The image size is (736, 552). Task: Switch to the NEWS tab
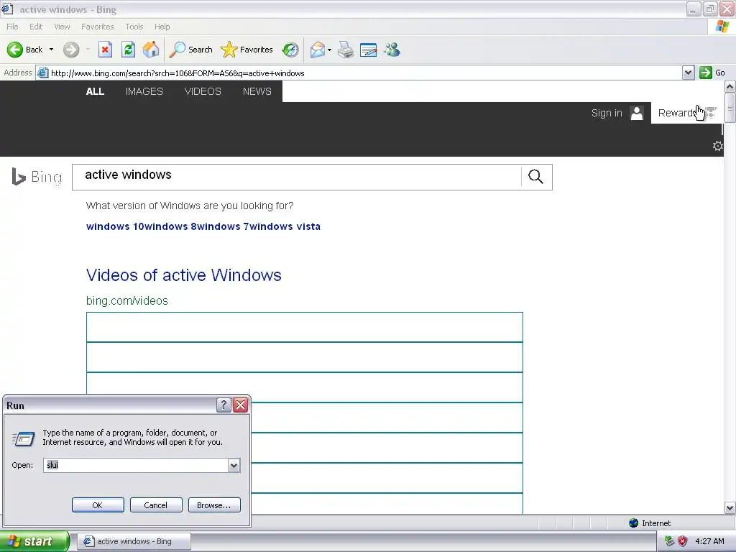(257, 91)
